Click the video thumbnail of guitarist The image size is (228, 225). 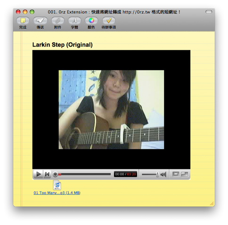(111, 110)
